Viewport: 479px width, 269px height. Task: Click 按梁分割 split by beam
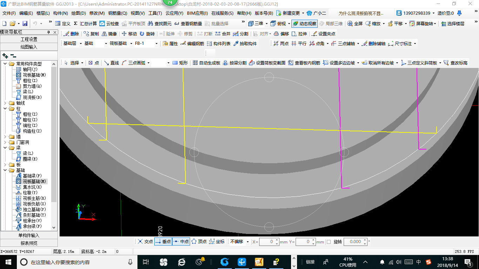coord(235,63)
